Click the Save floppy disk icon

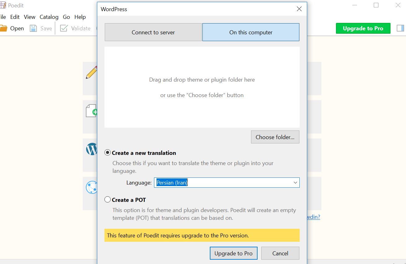click(x=33, y=28)
